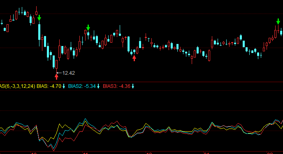The image size is (283, 154).
Task: Select the red hollow candle at the 12.42 low
Action: [56, 64]
